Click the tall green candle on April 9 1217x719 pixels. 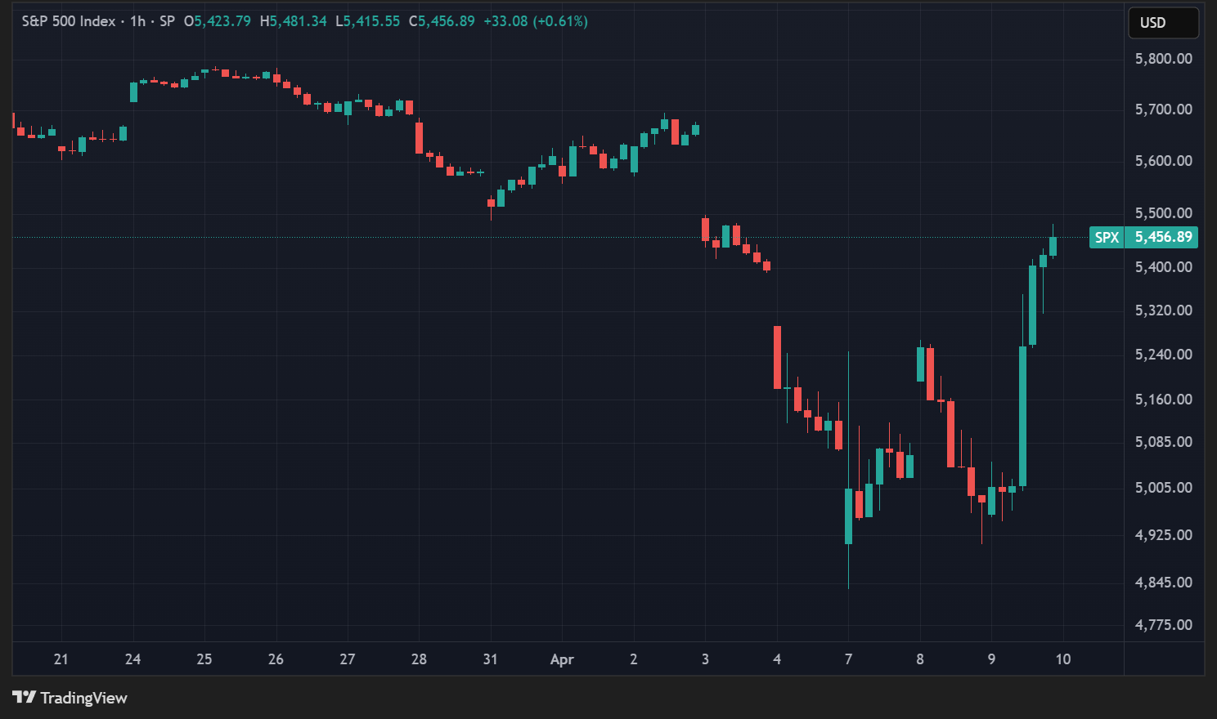point(1022,417)
